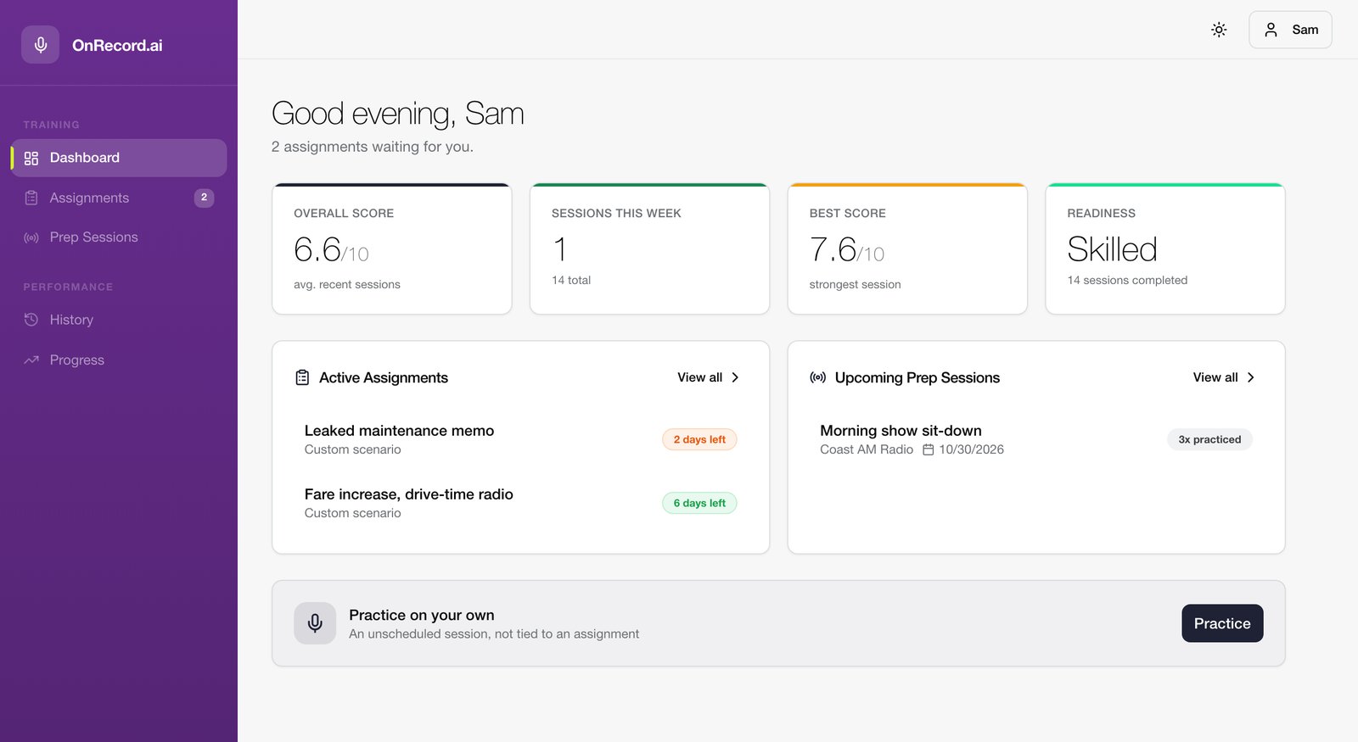Open the Leaked maintenance memo assignment
The image size is (1358, 742).
pos(520,439)
